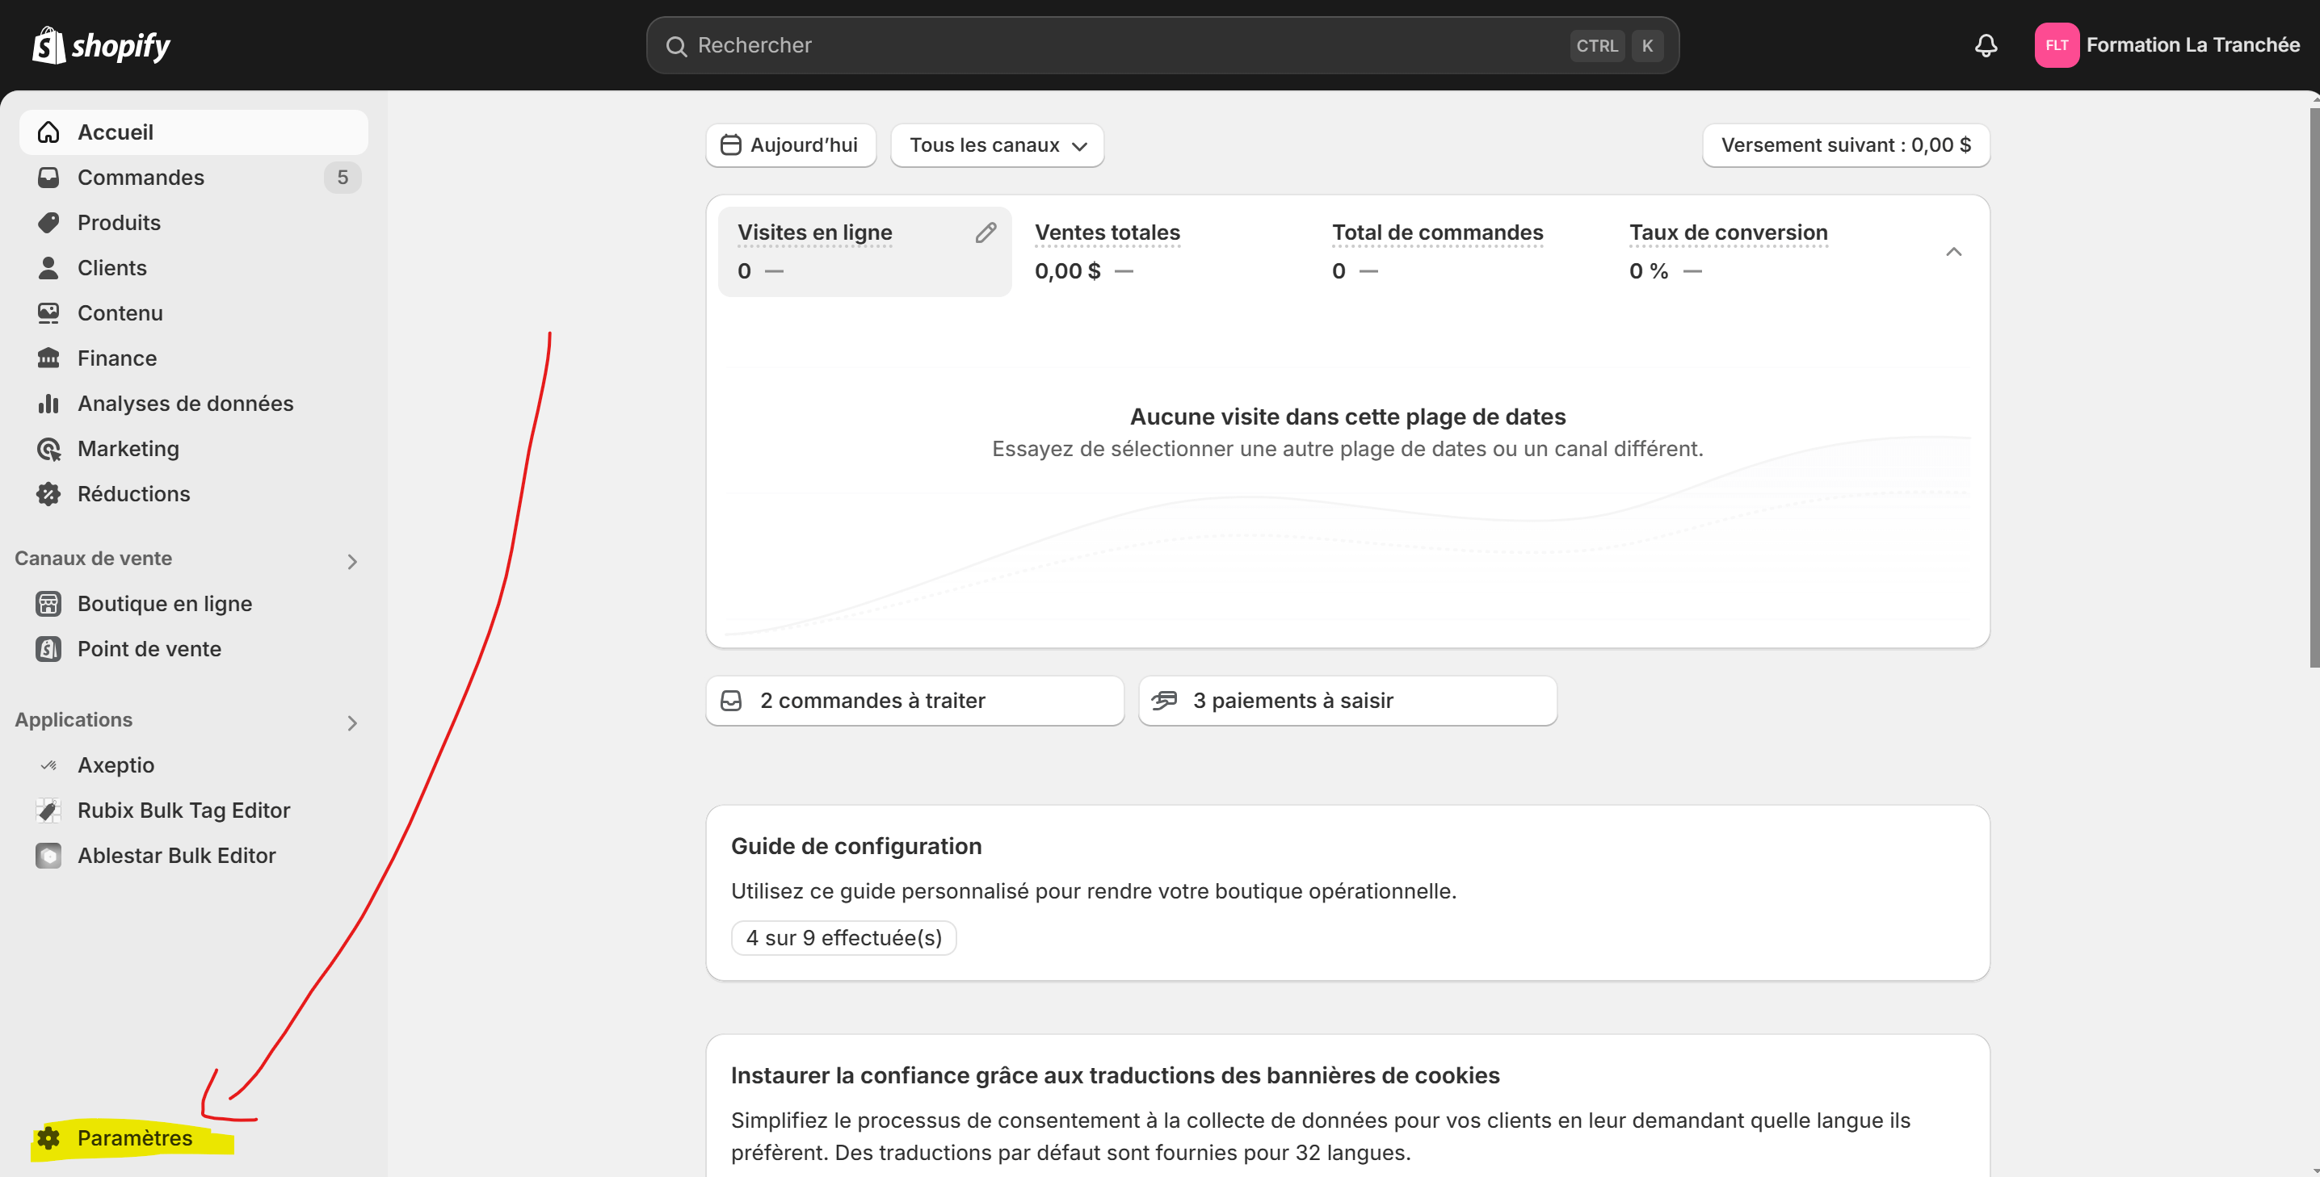Expand the Canaux de vente section
The image size is (2320, 1177).
click(352, 562)
